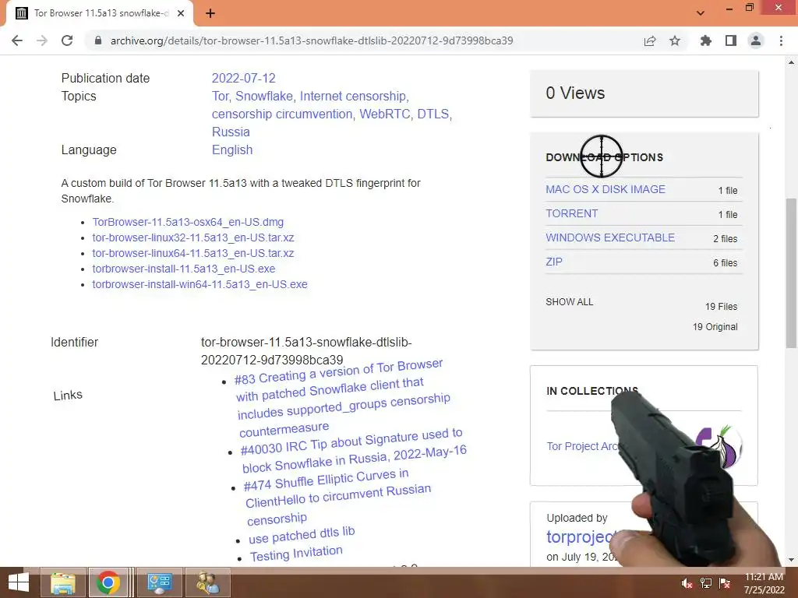
Task: Open the #83 Creating a version of Tor Browser link
Action: pos(343,398)
